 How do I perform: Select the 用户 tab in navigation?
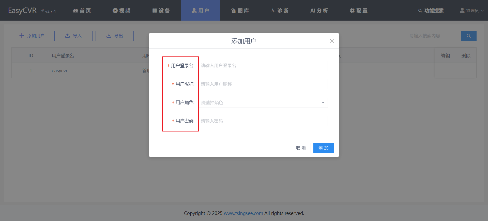200,10
